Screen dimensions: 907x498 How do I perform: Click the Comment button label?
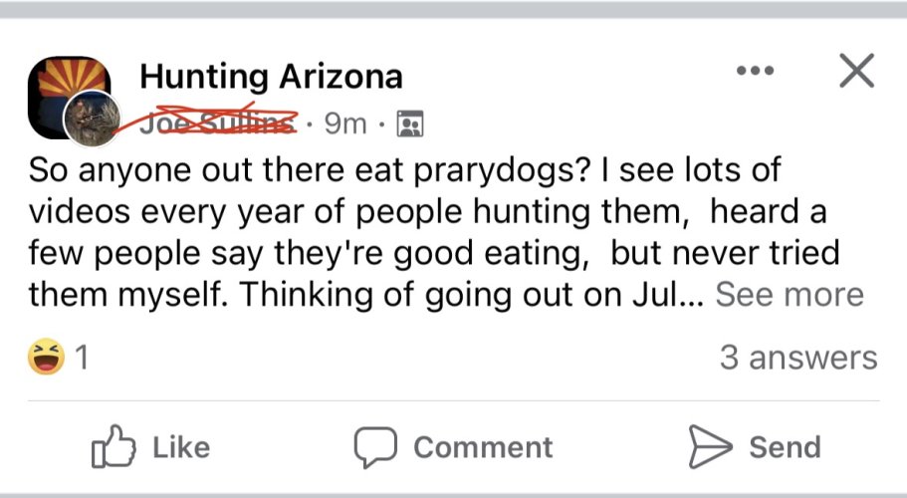(483, 447)
